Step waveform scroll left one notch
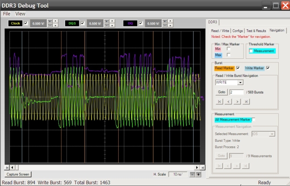 (12, 168)
